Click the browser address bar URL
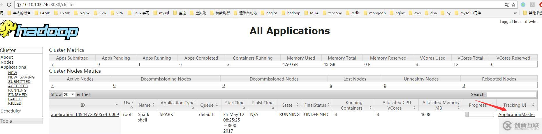542x134 pixels. click(49, 5)
